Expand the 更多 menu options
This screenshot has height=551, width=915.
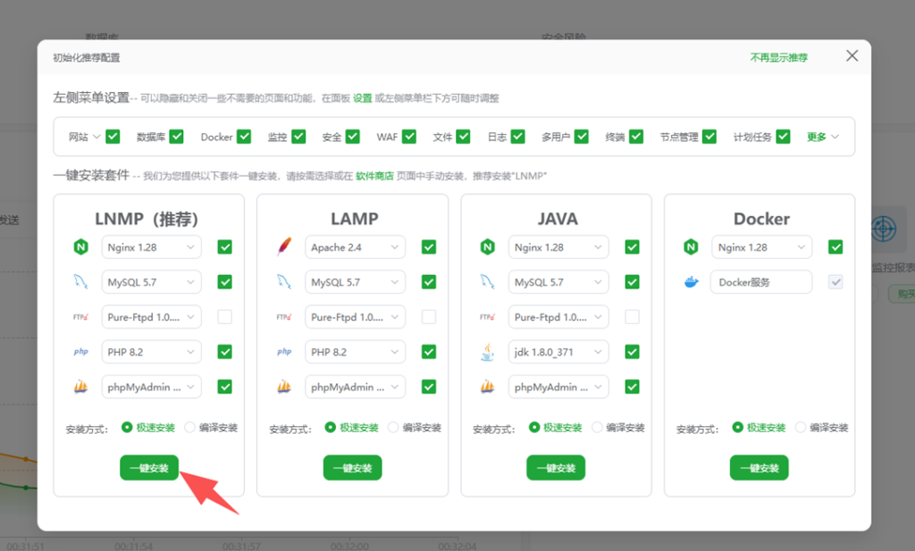[x=823, y=137]
